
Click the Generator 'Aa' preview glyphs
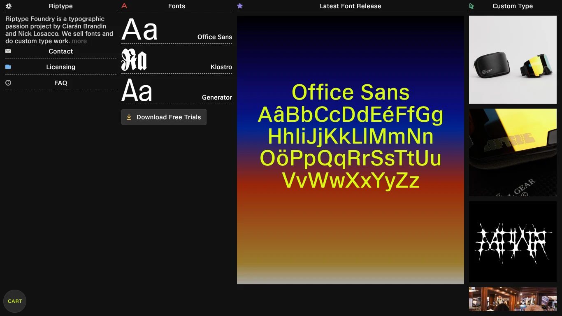(x=137, y=90)
